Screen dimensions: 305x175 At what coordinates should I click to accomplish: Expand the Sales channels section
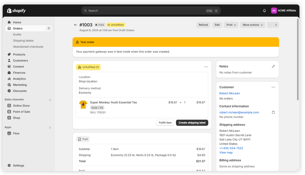[x=50, y=100]
